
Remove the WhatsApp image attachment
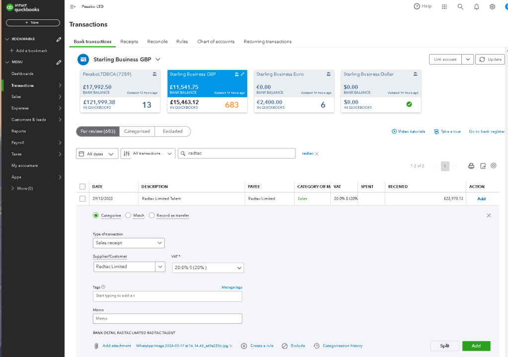(231, 346)
